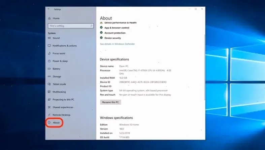Click the search magnifier icon
This screenshot has width=265, height=150.
[x=91, y=26]
